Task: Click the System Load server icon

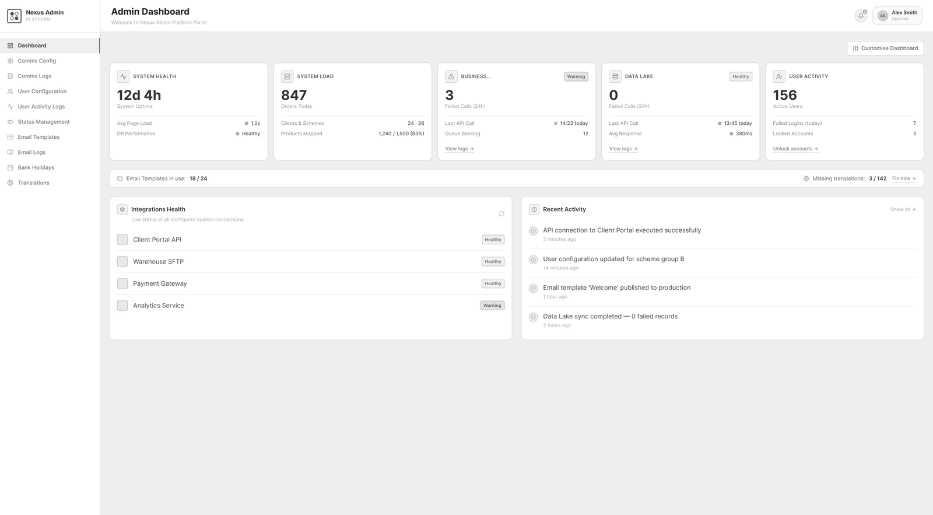Action: point(287,76)
